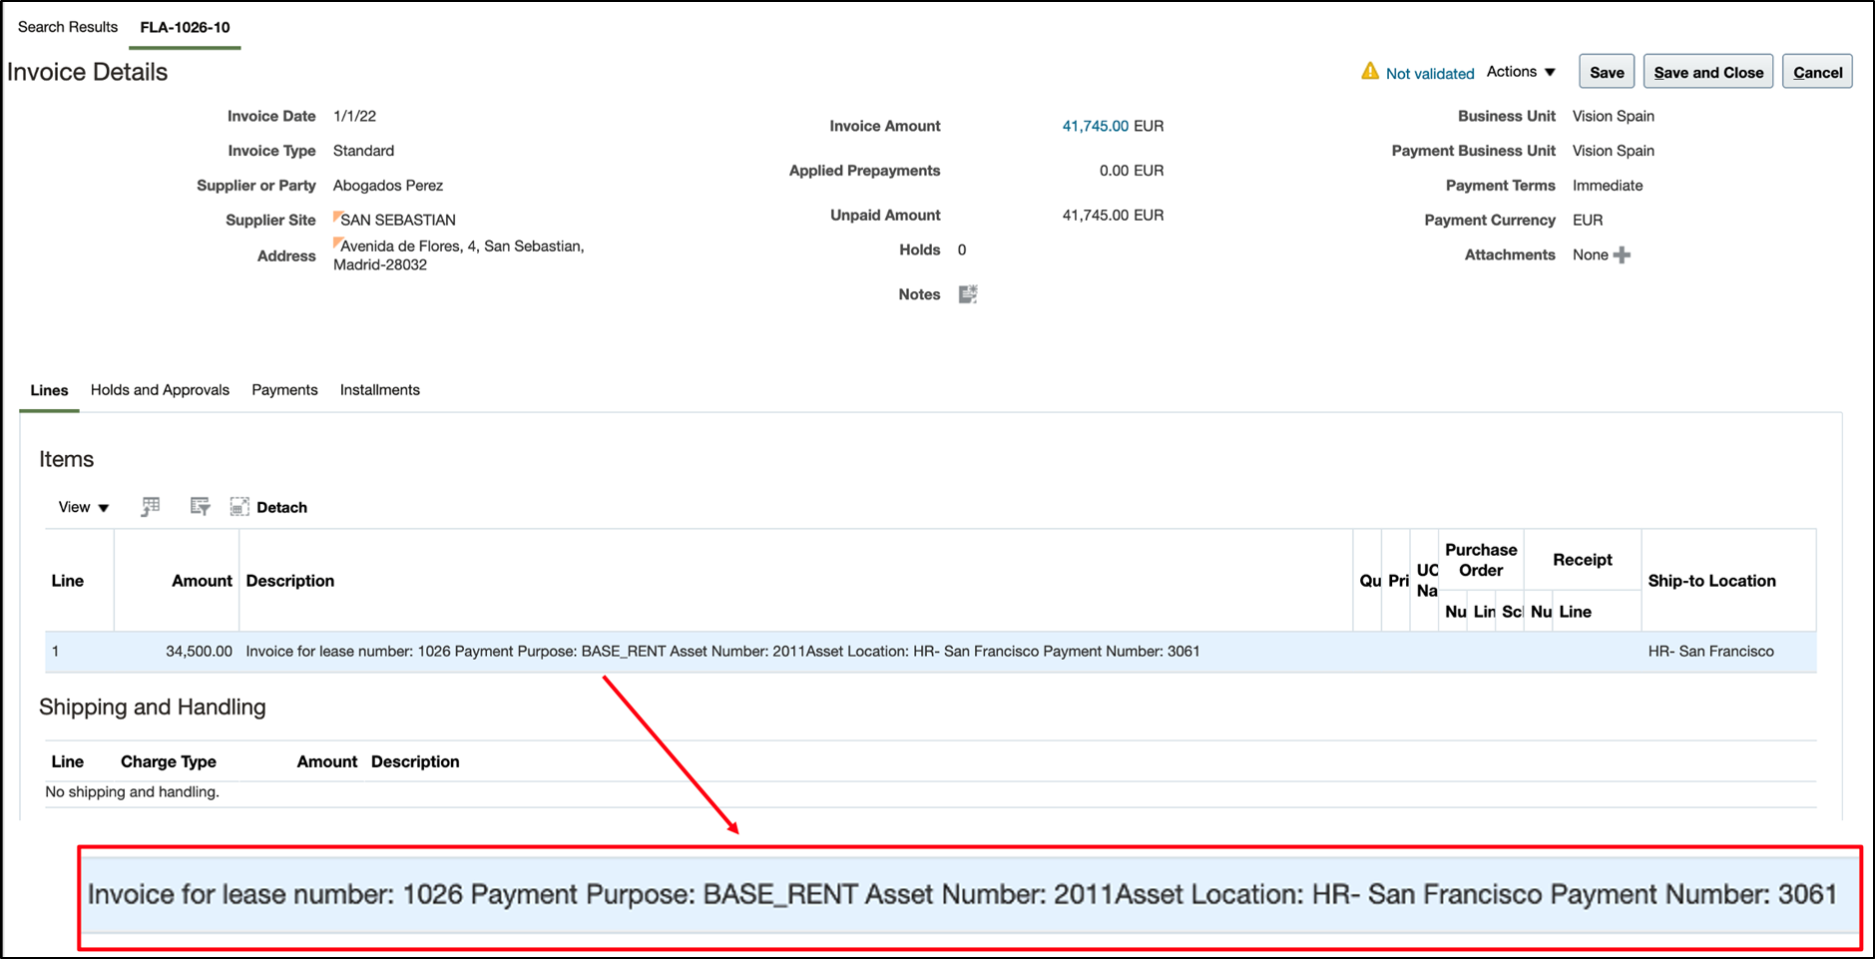The height and width of the screenshot is (959, 1875).
Task: Click the Payment Currency EUR value
Action: coord(1588,220)
